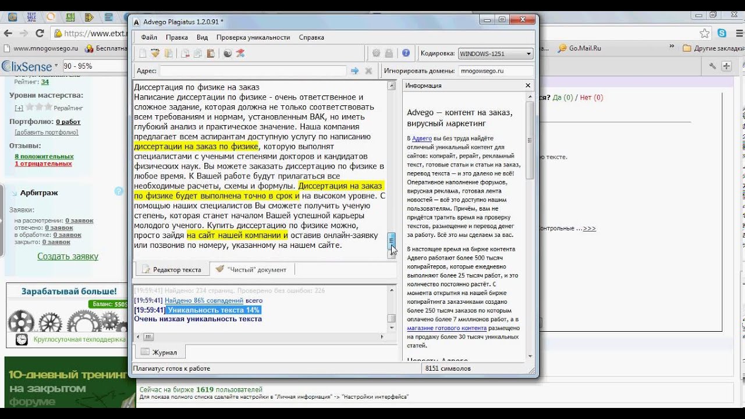Click the clock icon beside техподдержка
The image size is (745, 419).
click(22, 339)
